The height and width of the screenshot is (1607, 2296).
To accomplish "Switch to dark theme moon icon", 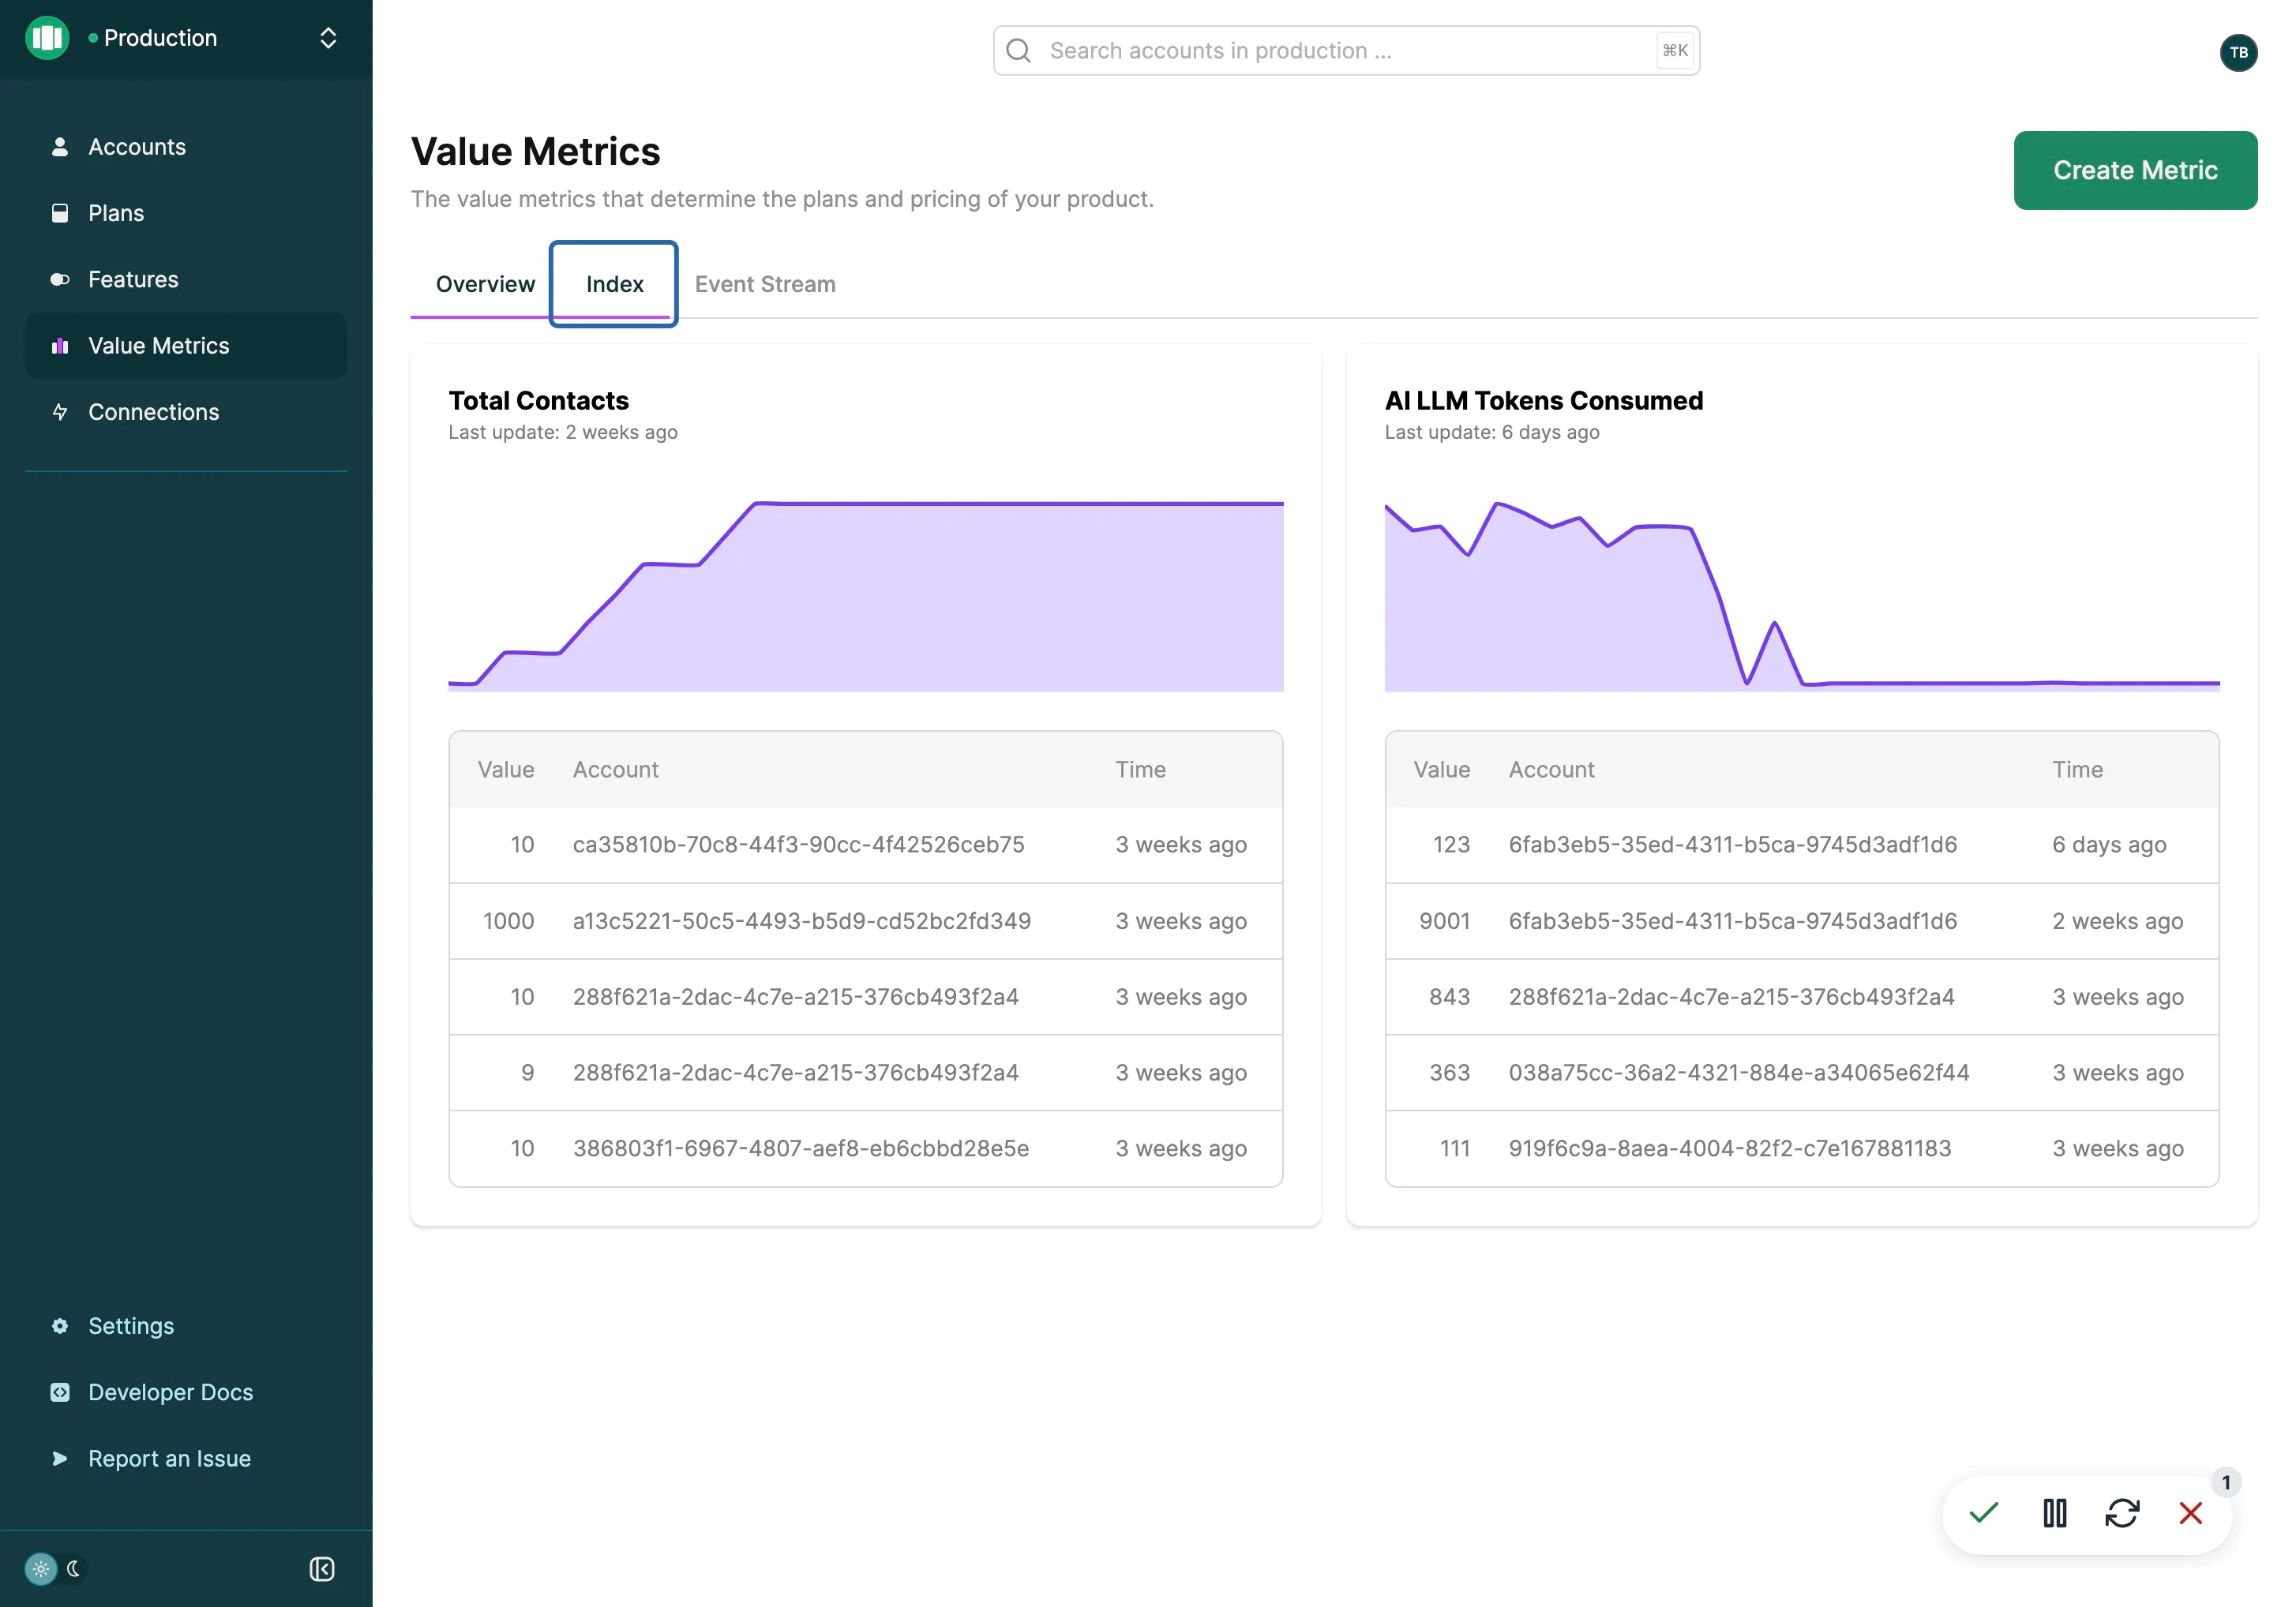I will (74, 1568).
